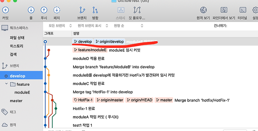Viewport: 258px width, 131px height.
Task: Click the Jump to (건너뛰기) label
Action: (x=220, y=26)
